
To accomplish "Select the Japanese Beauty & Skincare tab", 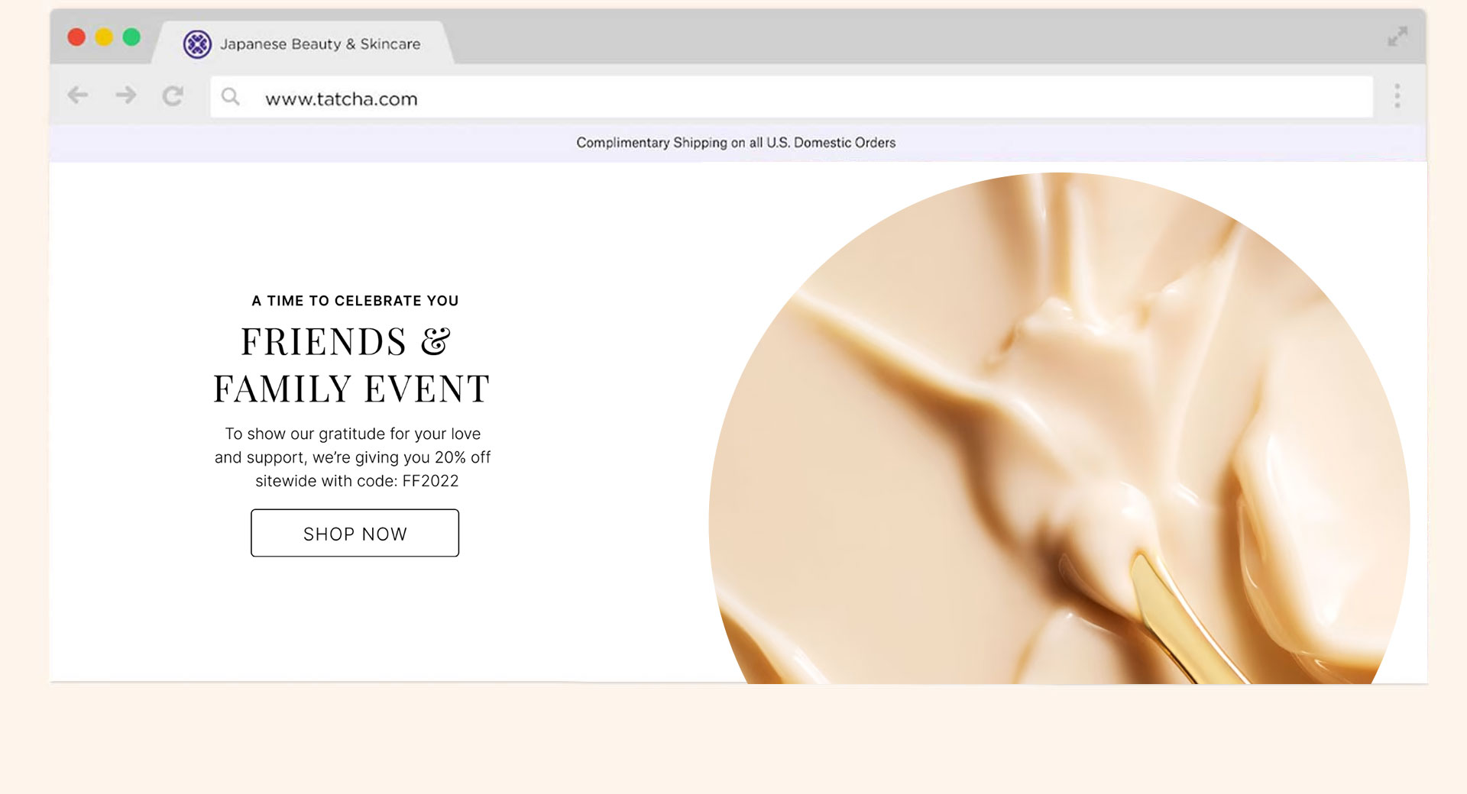I will [x=319, y=44].
